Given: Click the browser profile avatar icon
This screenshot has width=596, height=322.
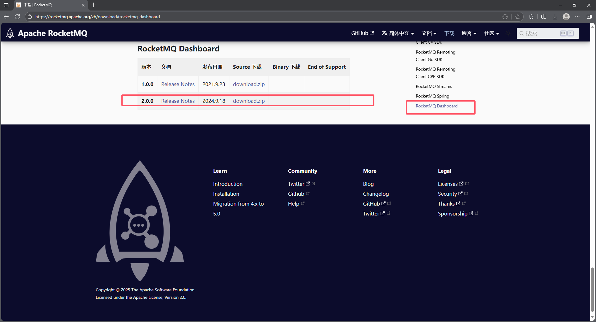Looking at the screenshot, I should click(x=566, y=17).
